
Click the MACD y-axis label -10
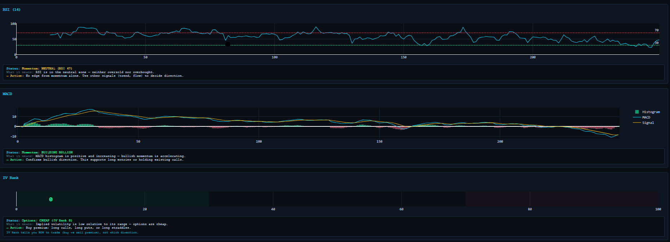coord(14,136)
